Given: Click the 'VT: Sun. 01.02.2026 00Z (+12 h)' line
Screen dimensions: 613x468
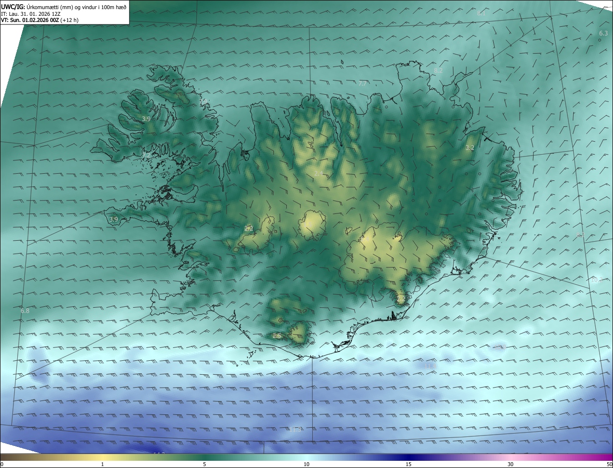Looking at the screenshot, I should pos(40,20).
